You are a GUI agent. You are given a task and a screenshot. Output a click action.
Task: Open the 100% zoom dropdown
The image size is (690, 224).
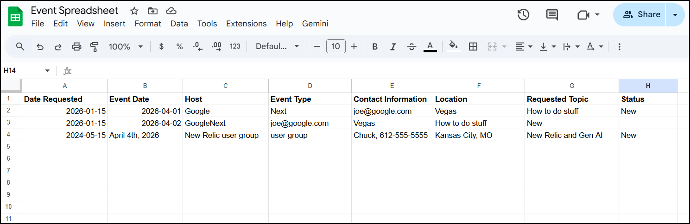pos(126,47)
